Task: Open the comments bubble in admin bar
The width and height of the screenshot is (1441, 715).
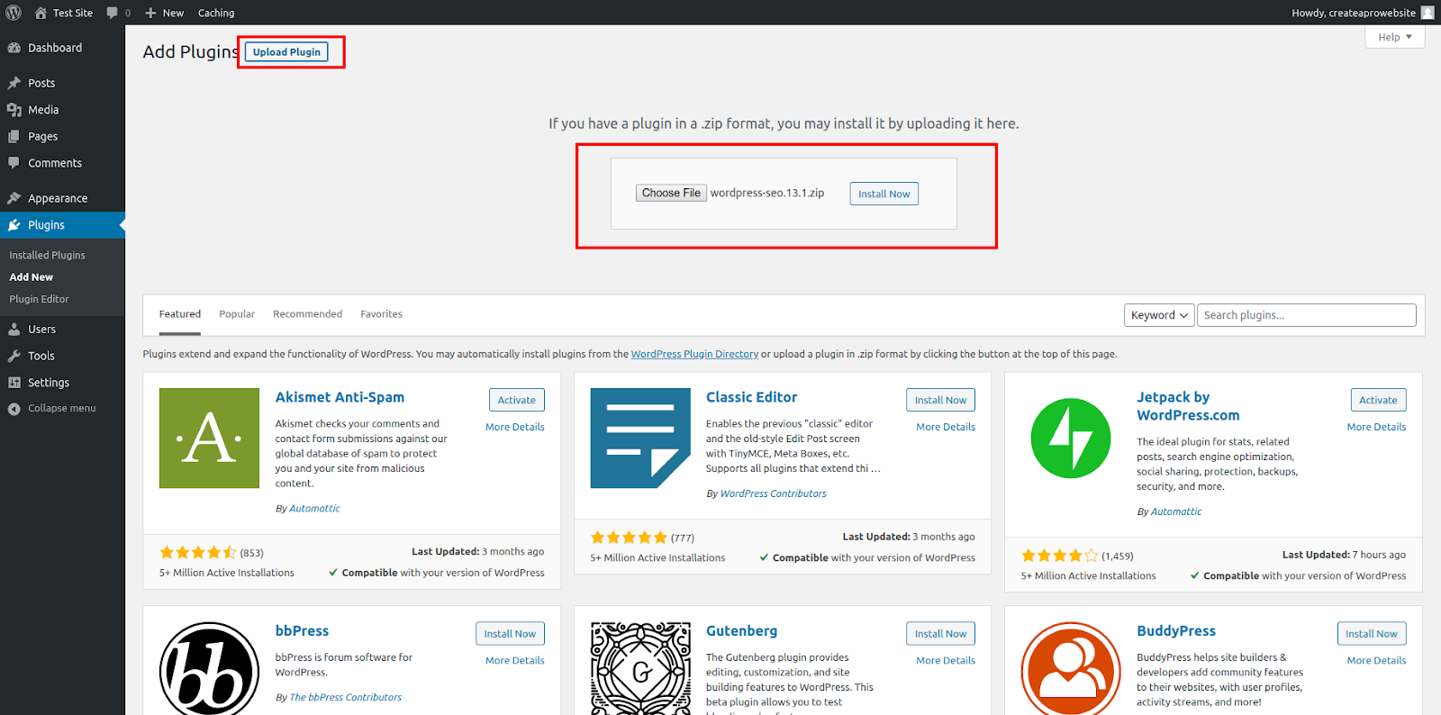Action: point(113,13)
